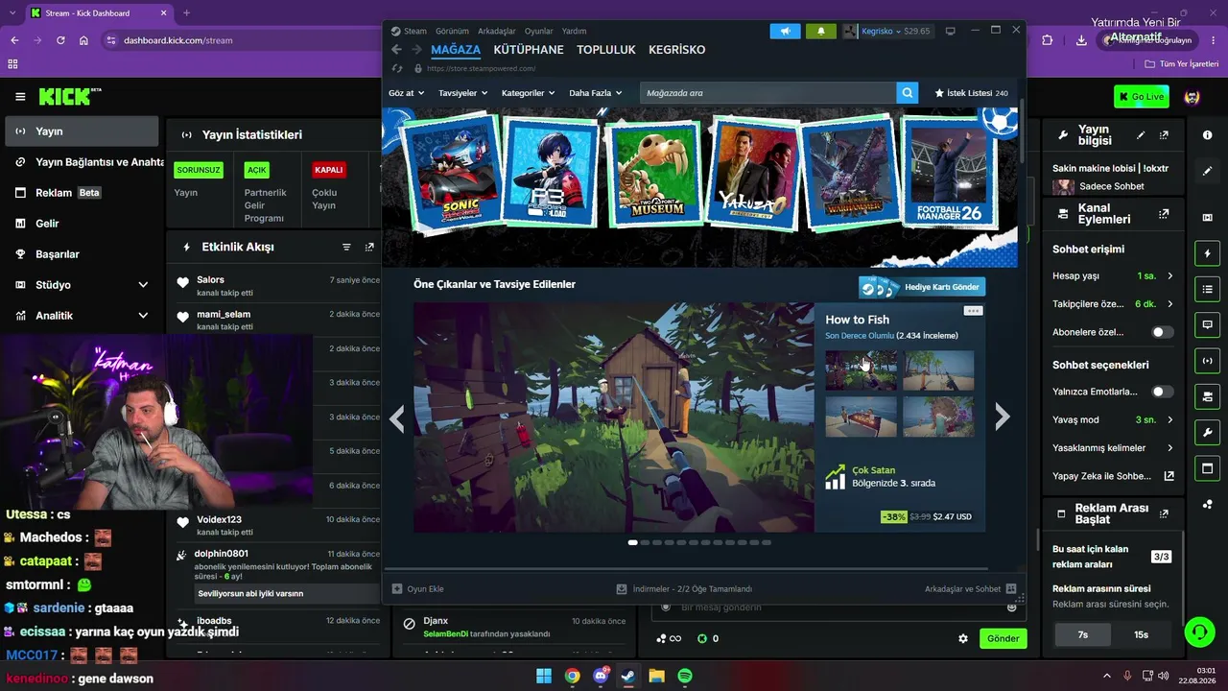Toggle the Yalnızca Emotlarla chat switch
The image size is (1228, 691).
coord(1163,392)
